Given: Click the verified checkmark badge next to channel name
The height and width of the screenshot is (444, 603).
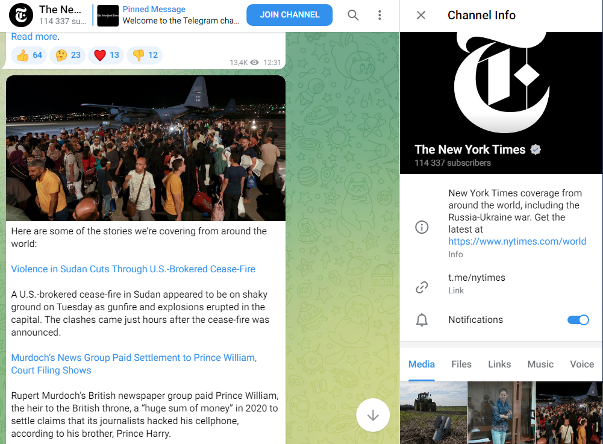Looking at the screenshot, I should coord(536,149).
